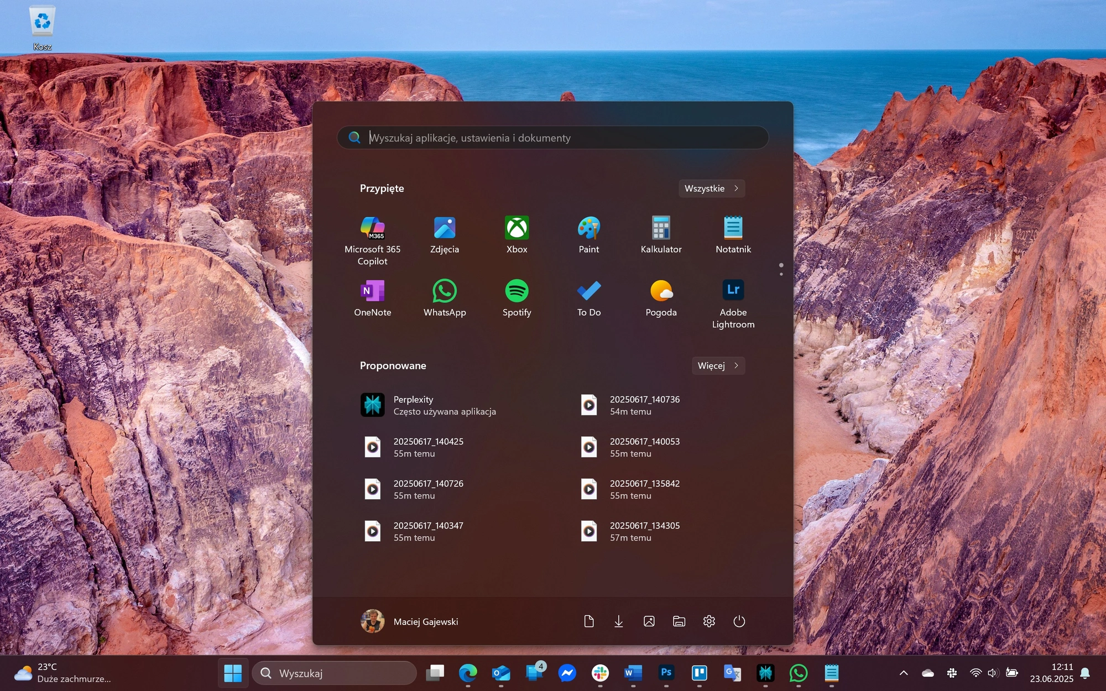Open Maciej Gajewski user account menu
This screenshot has width=1106, height=691.
pyautogui.click(x=410, y=621)
